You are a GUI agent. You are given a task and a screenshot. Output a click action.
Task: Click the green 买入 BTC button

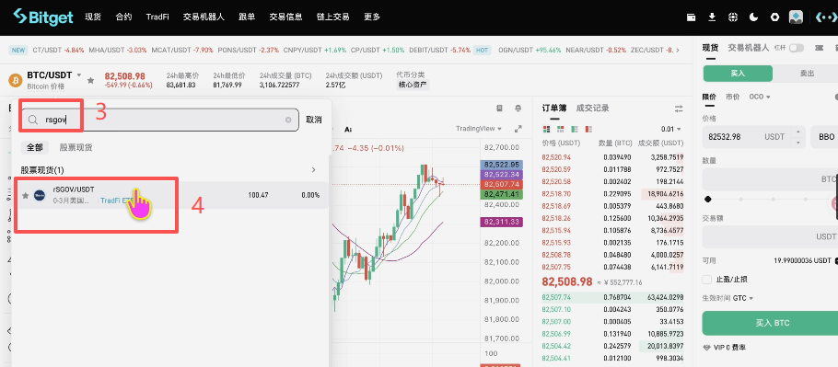click(x=770, y=323)
